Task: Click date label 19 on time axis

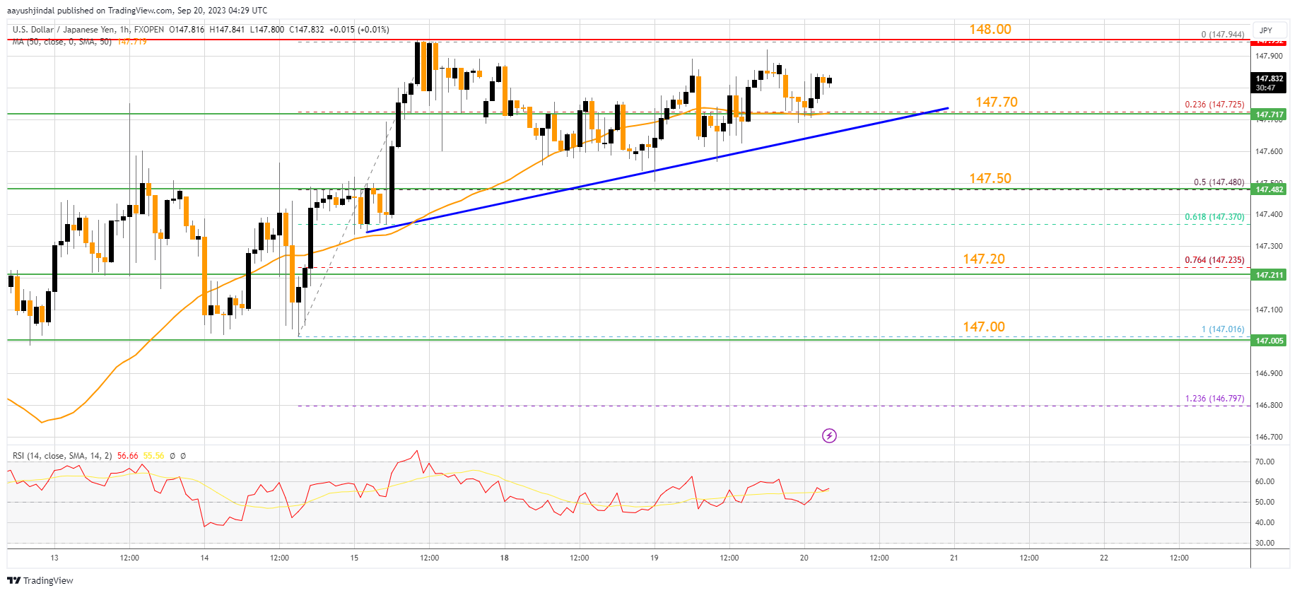Action: tap(655, 558)
